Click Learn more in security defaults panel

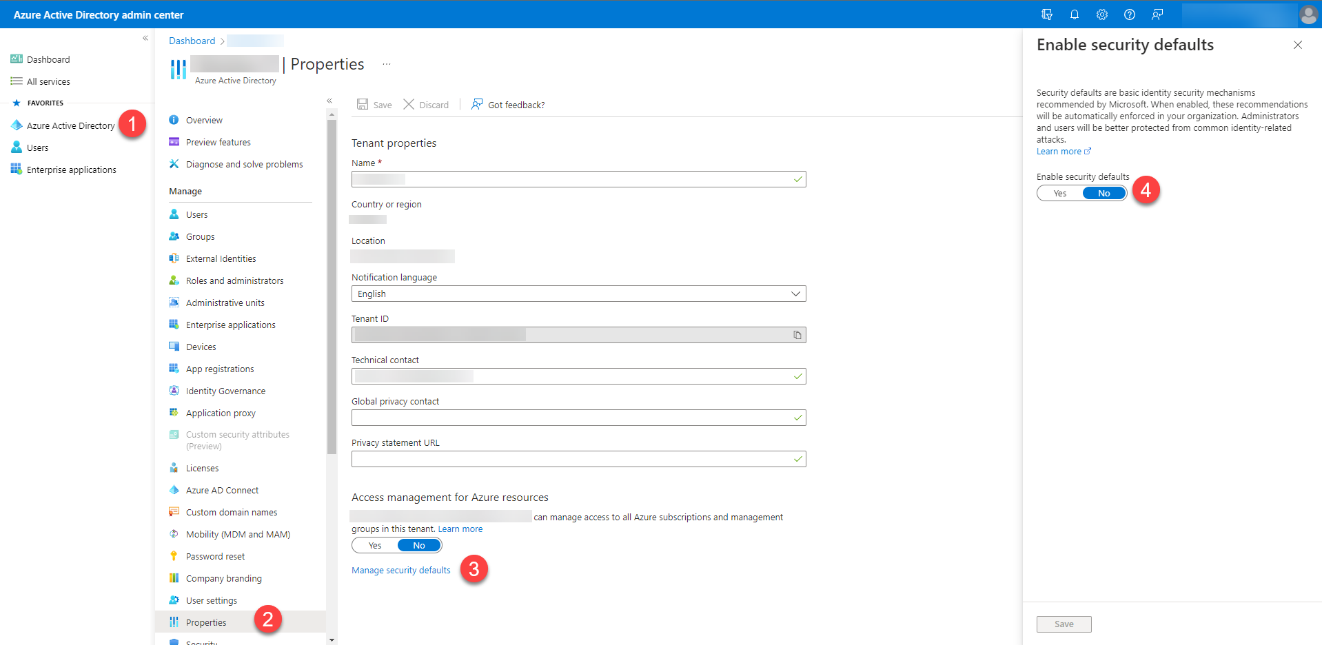point(1064,152)
